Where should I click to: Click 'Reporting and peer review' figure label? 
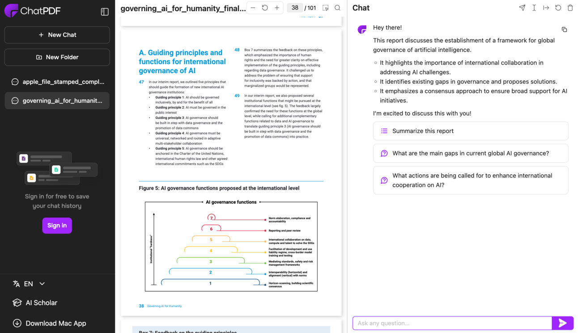point(285,231)
